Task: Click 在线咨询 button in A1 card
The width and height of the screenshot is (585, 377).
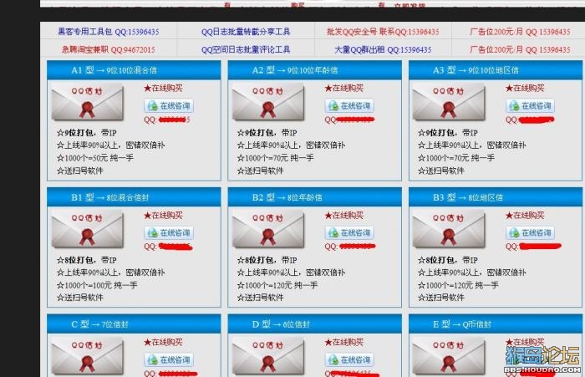Action: pyautogui.click(x=169, y=105)
